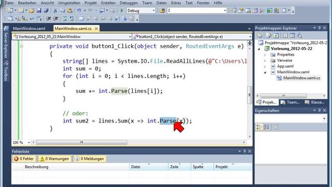Collapse the Vorlesung_2012-05-22 project node
This screenshot has height=187, width=332.
click(x=259, y=49)
